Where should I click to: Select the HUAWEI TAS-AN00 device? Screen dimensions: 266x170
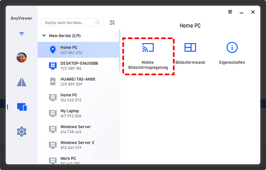[78, 82]
